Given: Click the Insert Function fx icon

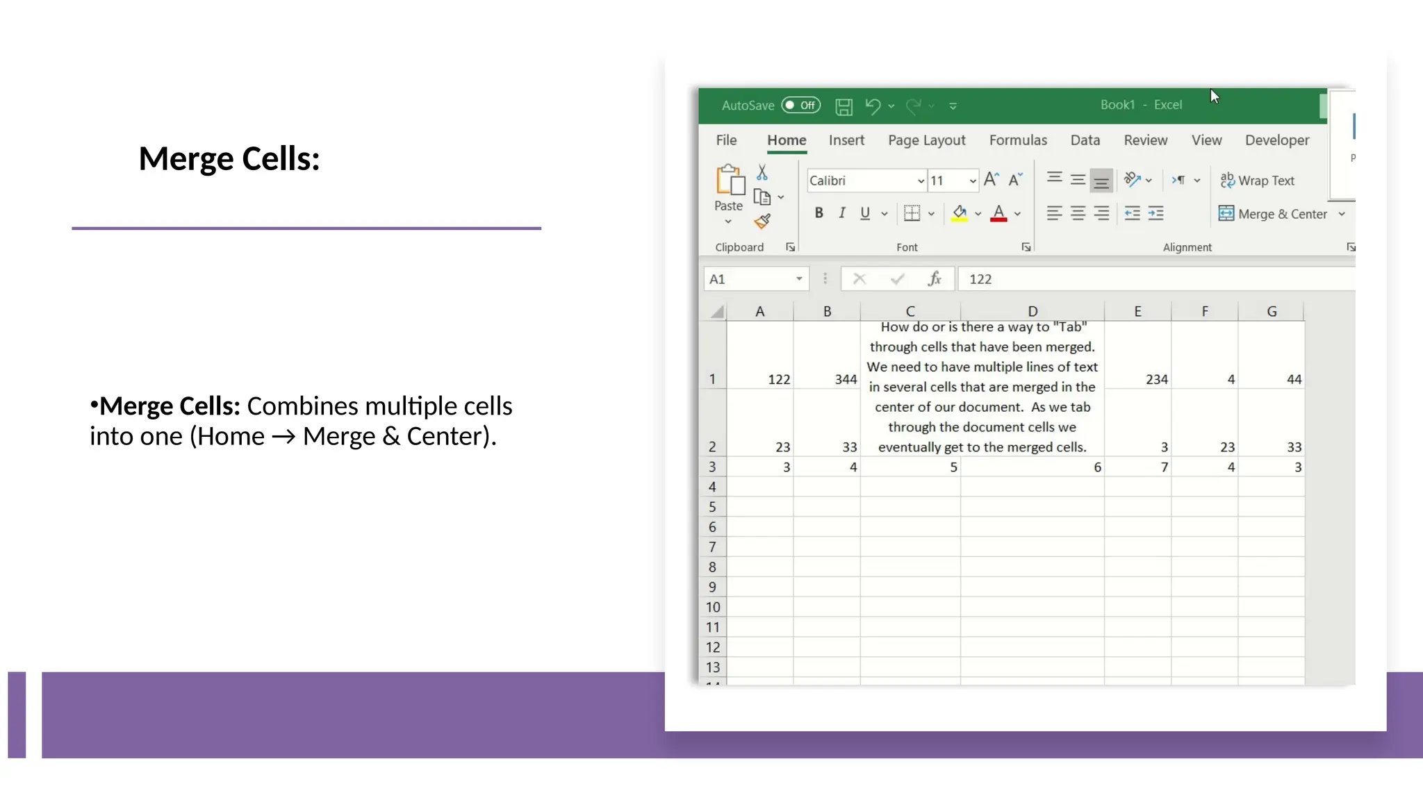Looking at the screenshot, I should 935,279.
